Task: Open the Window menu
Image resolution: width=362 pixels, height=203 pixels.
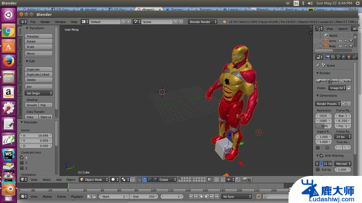Action: (61, 22)
